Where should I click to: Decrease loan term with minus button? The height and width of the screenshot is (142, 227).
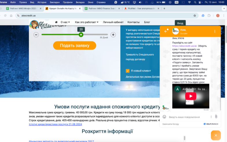click(x=36, y=35)
